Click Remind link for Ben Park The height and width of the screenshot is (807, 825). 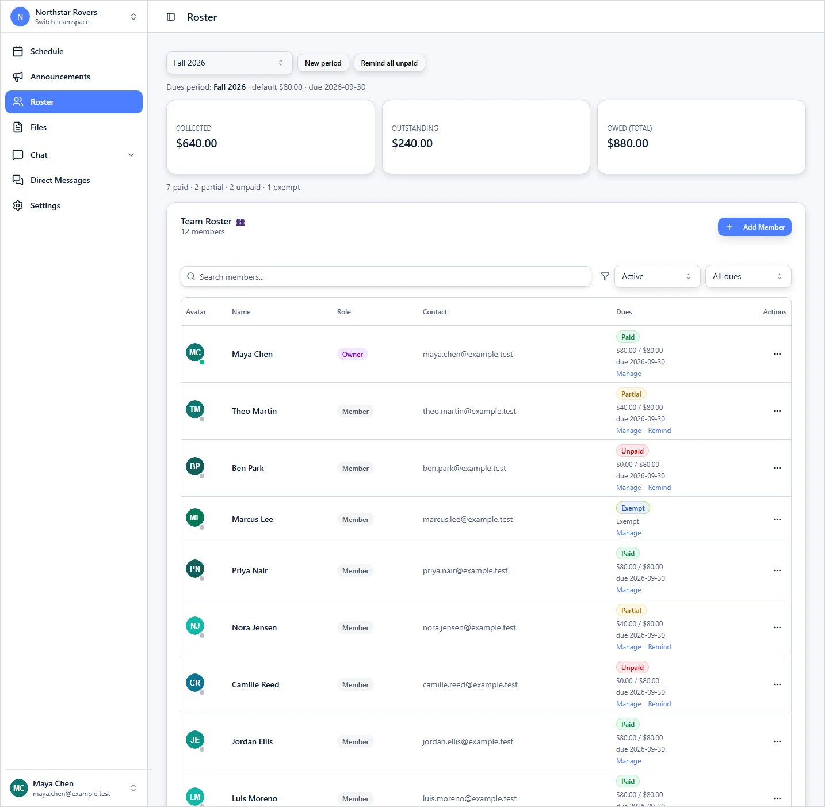(659, 488)
